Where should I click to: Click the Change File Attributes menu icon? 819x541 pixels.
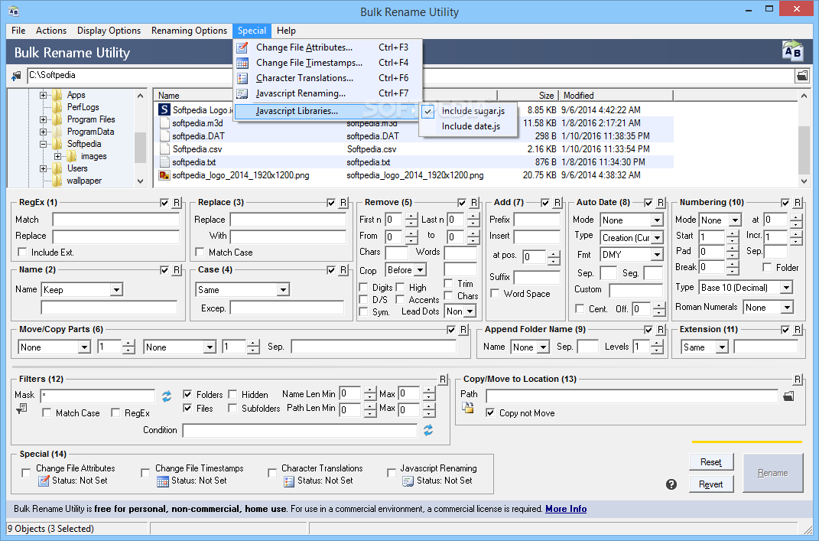[242, 47]
